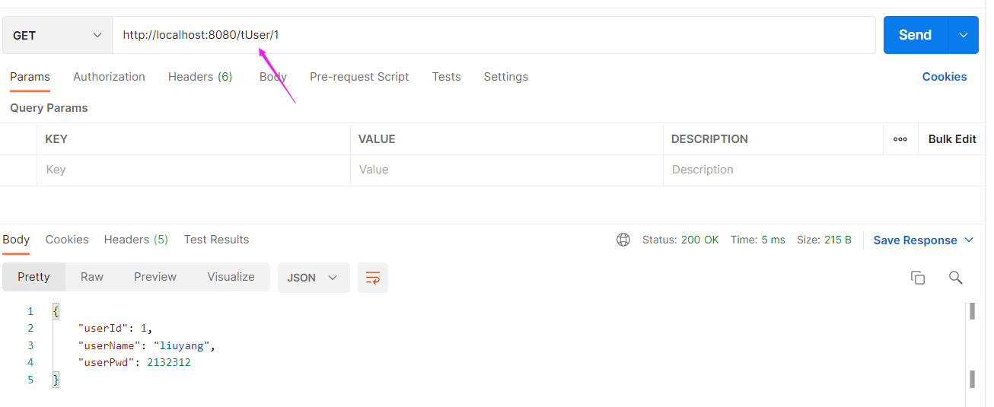Click the Key input cell
The height and width of the screenshot is (407, 994).
click(193, 170)
